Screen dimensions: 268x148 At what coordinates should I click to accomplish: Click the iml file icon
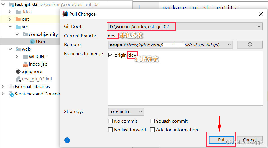point(18,79)
